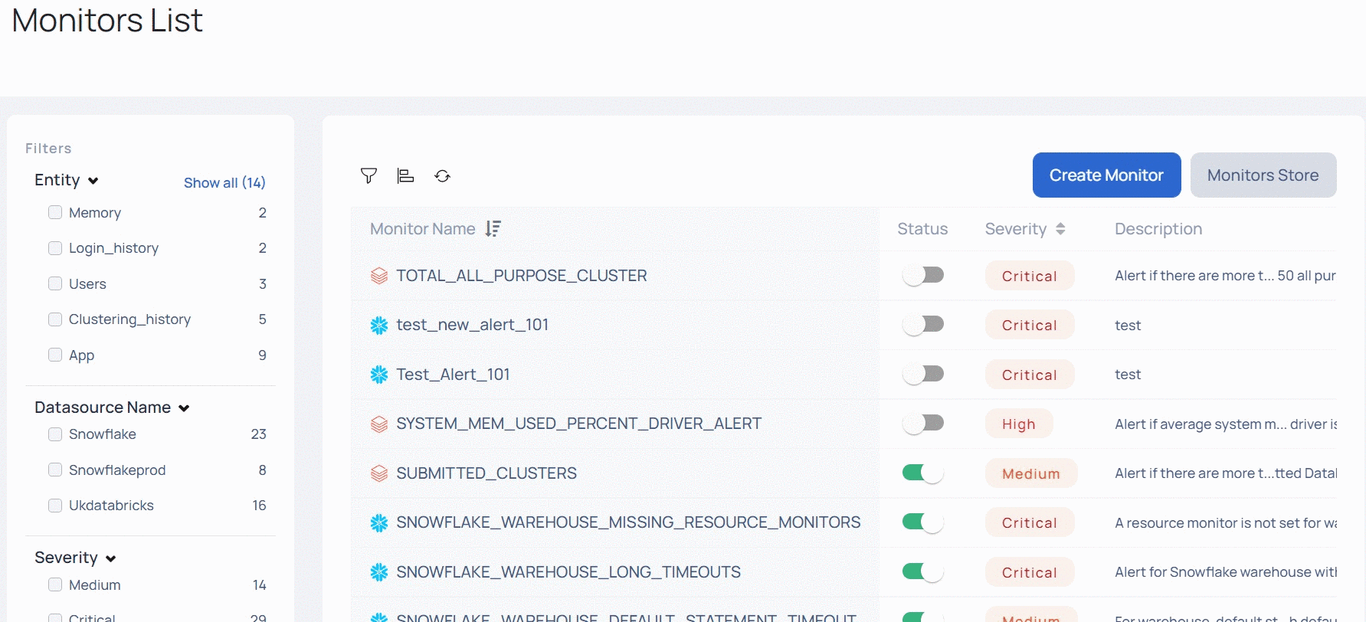
Task: Enable the Test_Alert_101 status toggle
Action: (x=923, y=374)
